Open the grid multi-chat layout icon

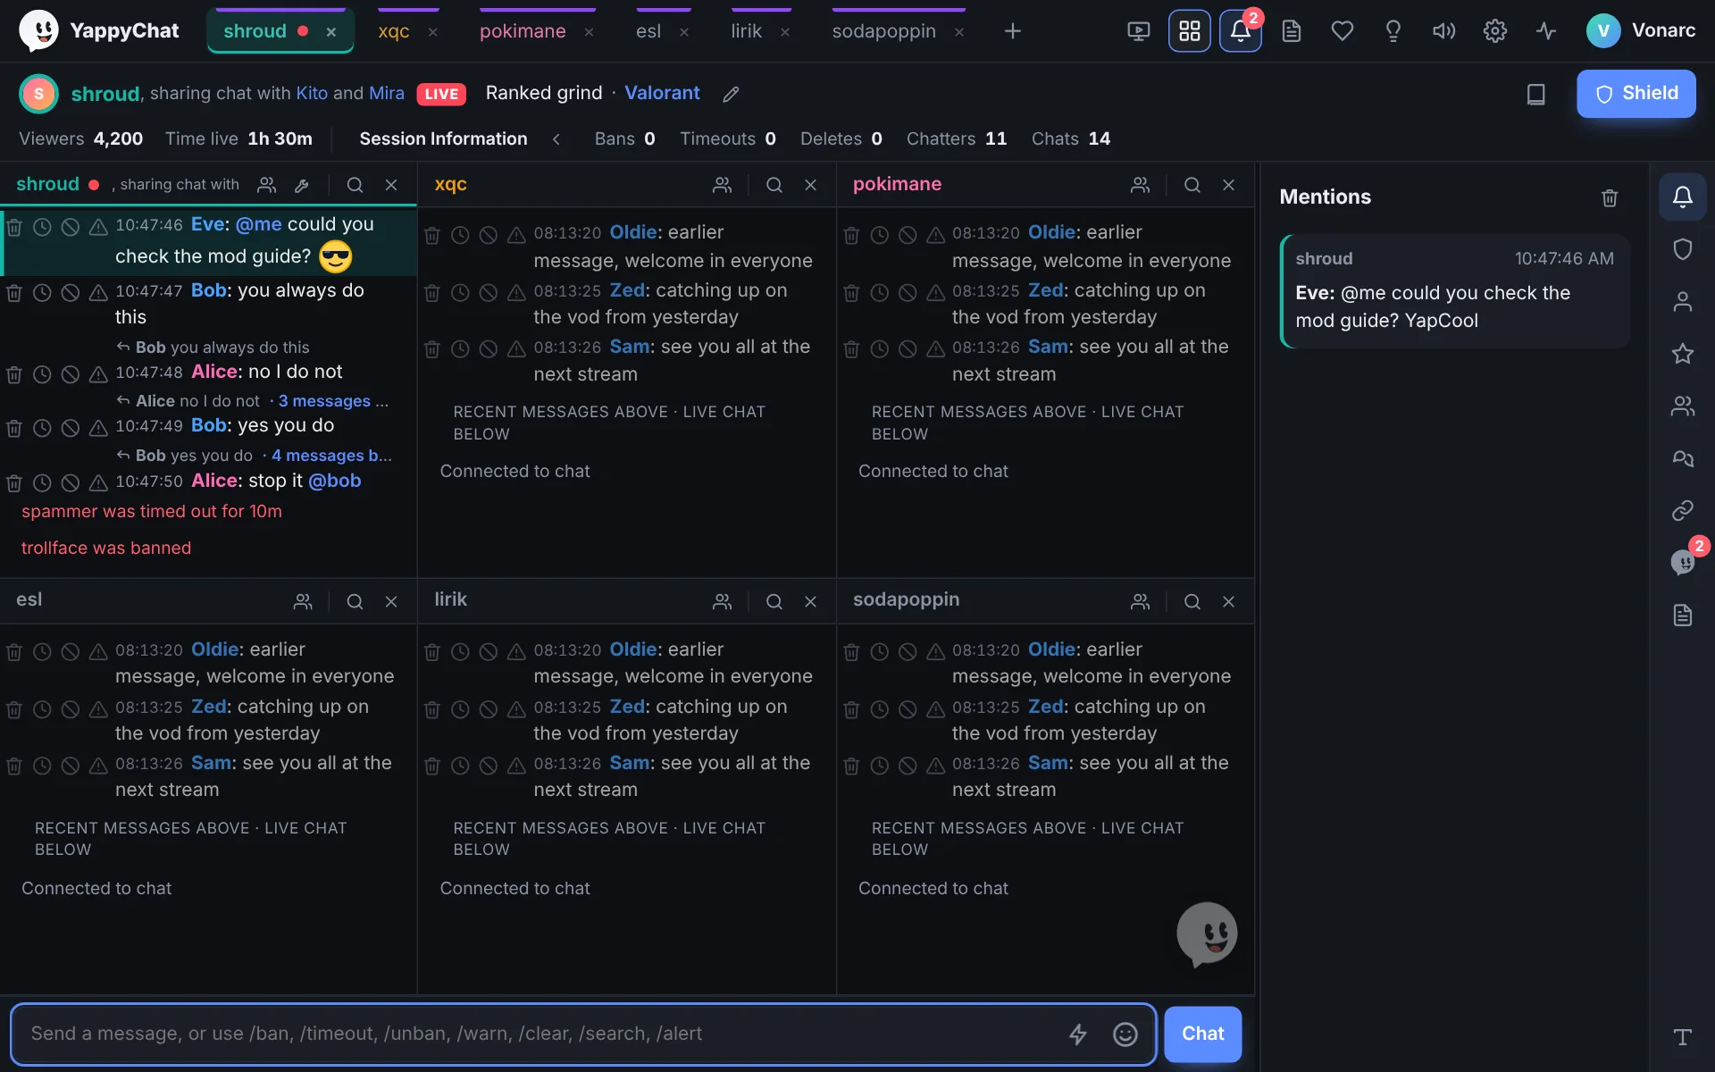pyautogui.click(x=1189, y=31)
